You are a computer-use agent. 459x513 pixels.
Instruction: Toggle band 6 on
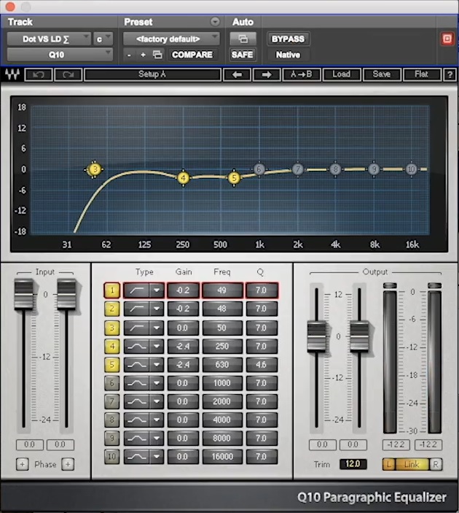111,383
